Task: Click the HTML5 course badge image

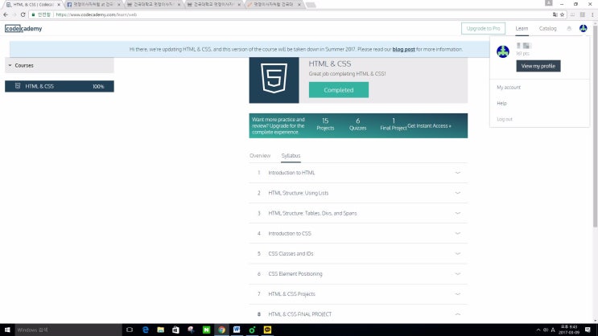Action: [274, 80]
